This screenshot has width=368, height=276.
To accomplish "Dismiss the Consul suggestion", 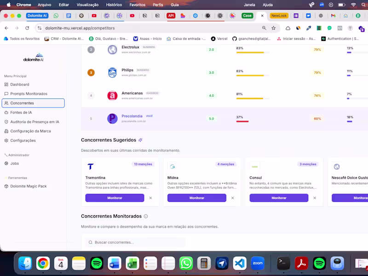I will 315,198.
